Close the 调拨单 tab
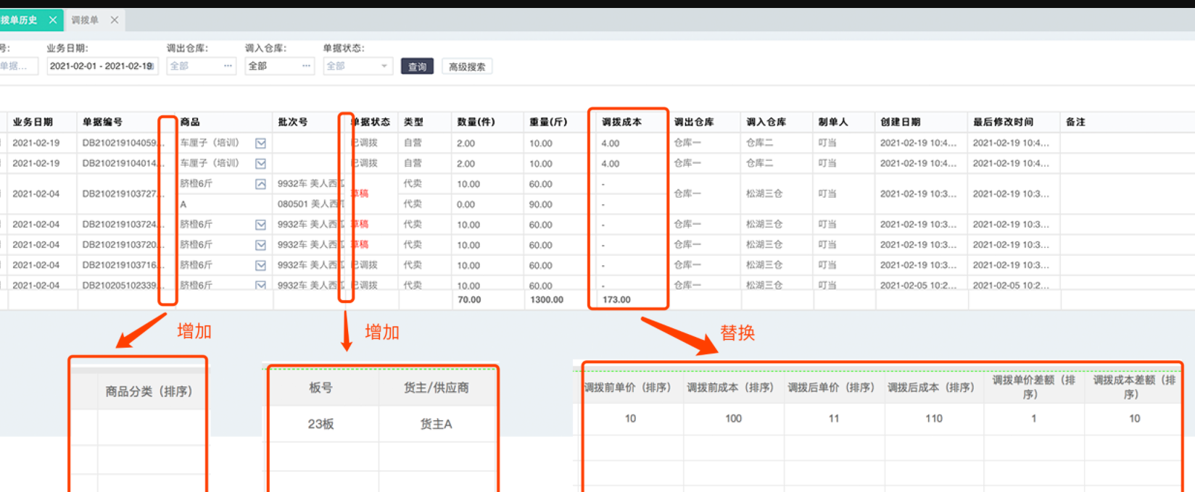Screen dimensions: 1195x492 pos(115,20)
